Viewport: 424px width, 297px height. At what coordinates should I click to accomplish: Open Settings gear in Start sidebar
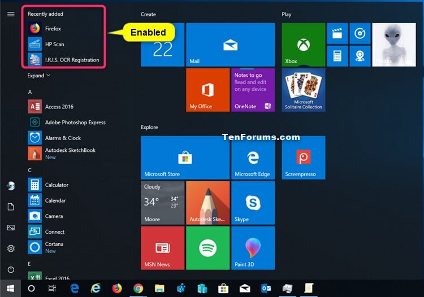[11, 248]
